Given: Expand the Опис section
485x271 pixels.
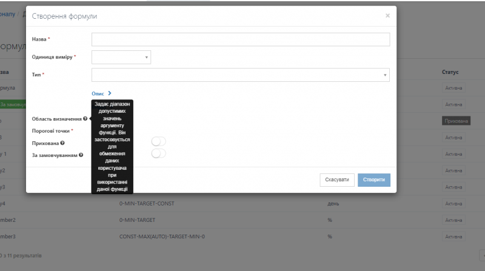Looking at the screenshot, I should (x=101, y=94).
